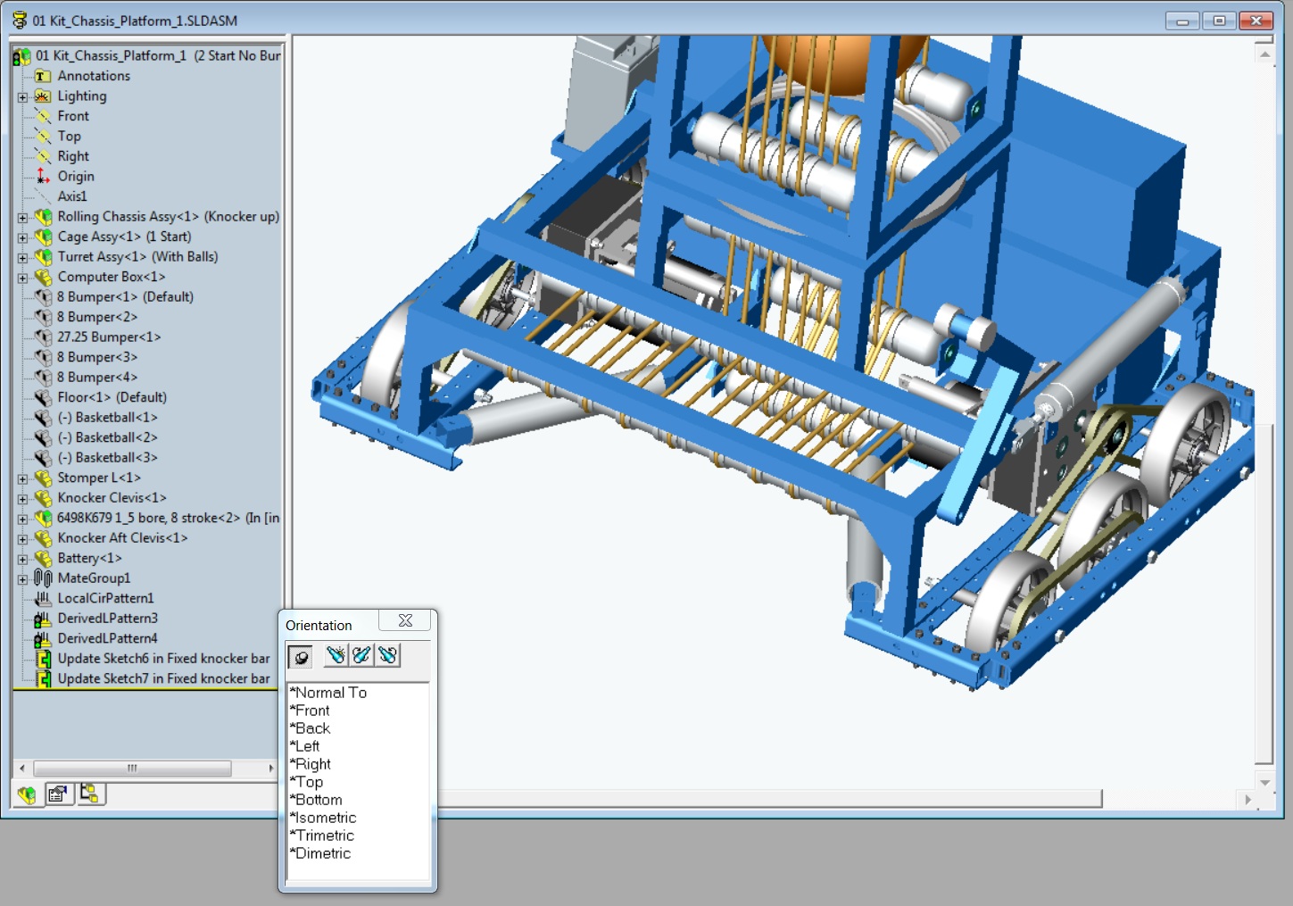Click the Axis1 icon
Viewport: 1293px width, 906px height.
click(42, 196)
